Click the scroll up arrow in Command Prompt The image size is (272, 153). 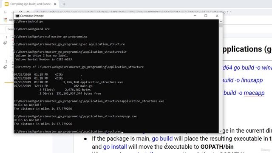[x=221, y=22]
